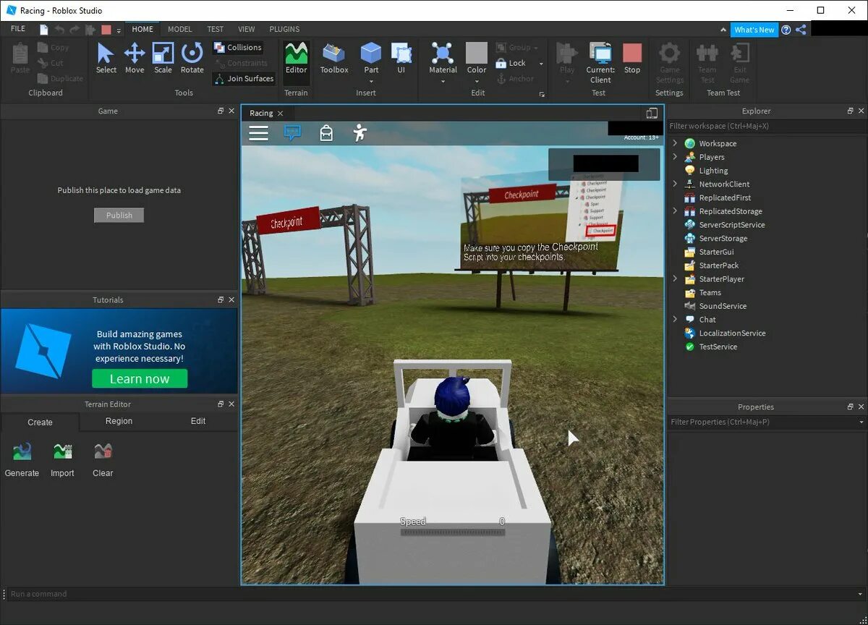
Task: Expand the Players node
Action: [x=675, y=157]
